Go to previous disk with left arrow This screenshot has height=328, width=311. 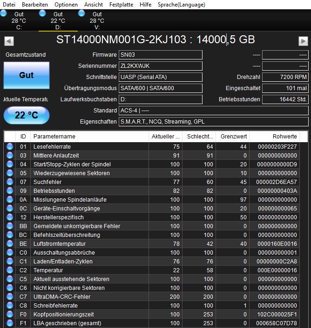click(x=9, y=41)
